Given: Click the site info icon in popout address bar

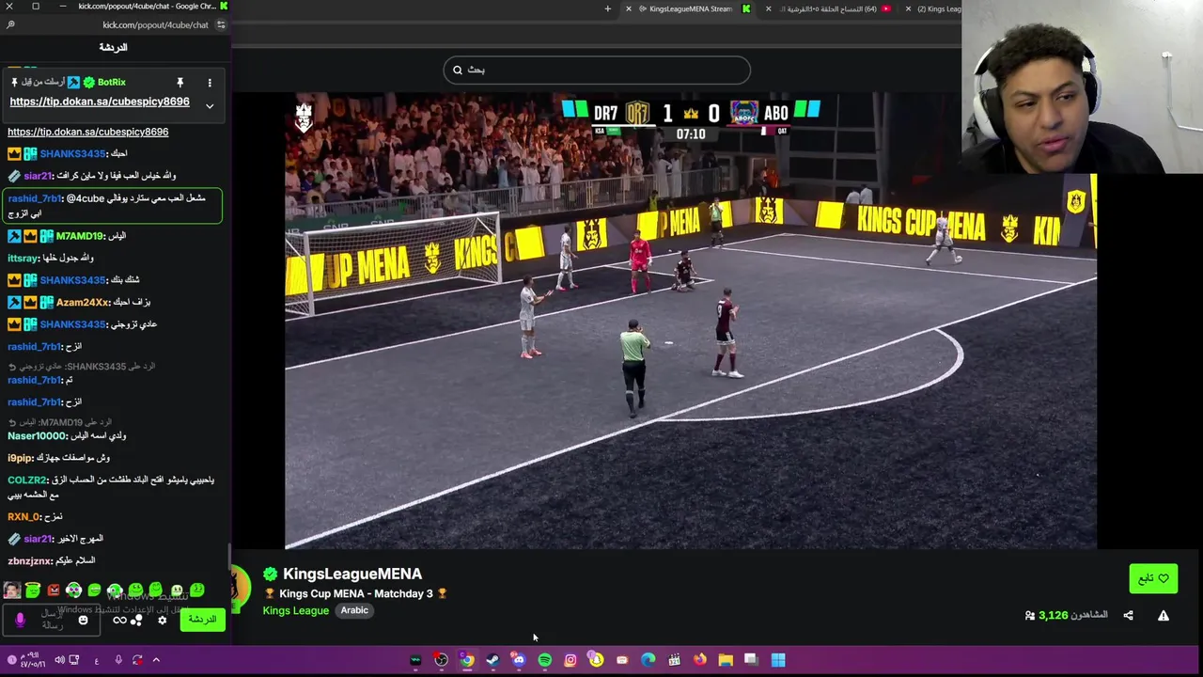Looking at the screenshot, I should pyautogui.click(x=221, y=25).
